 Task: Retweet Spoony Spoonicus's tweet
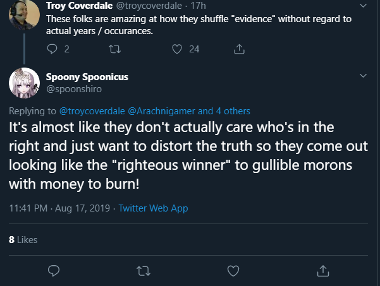(144, 271)
